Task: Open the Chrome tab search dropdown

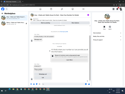Action: [1, 2]
